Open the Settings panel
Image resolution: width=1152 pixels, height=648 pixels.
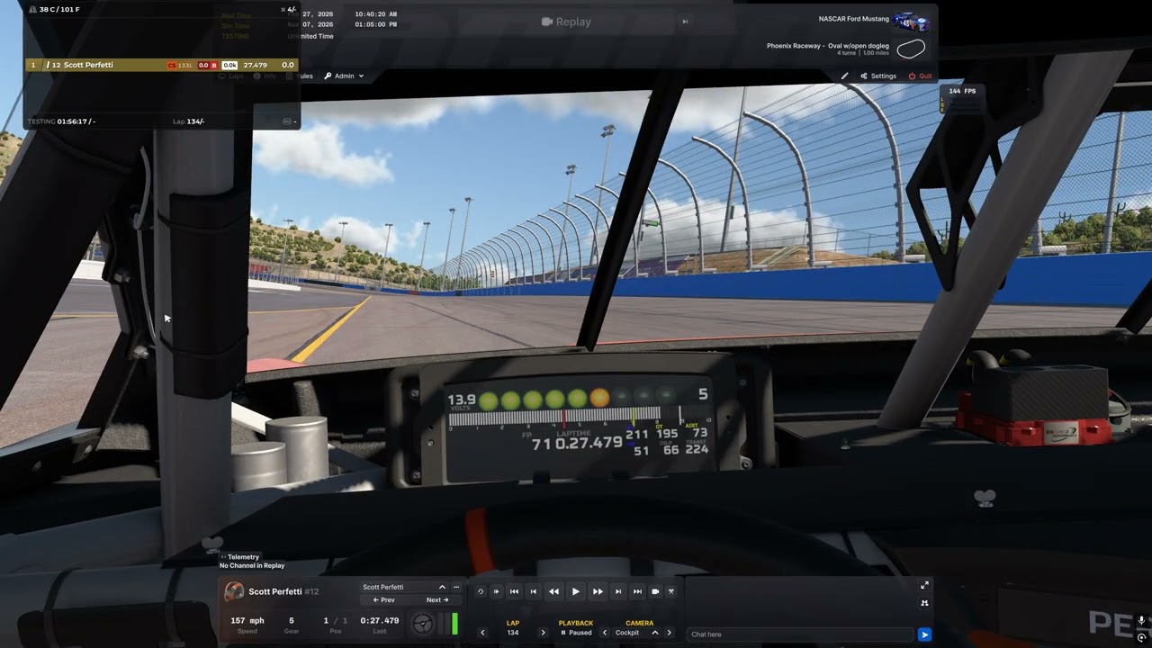(878, 76)
